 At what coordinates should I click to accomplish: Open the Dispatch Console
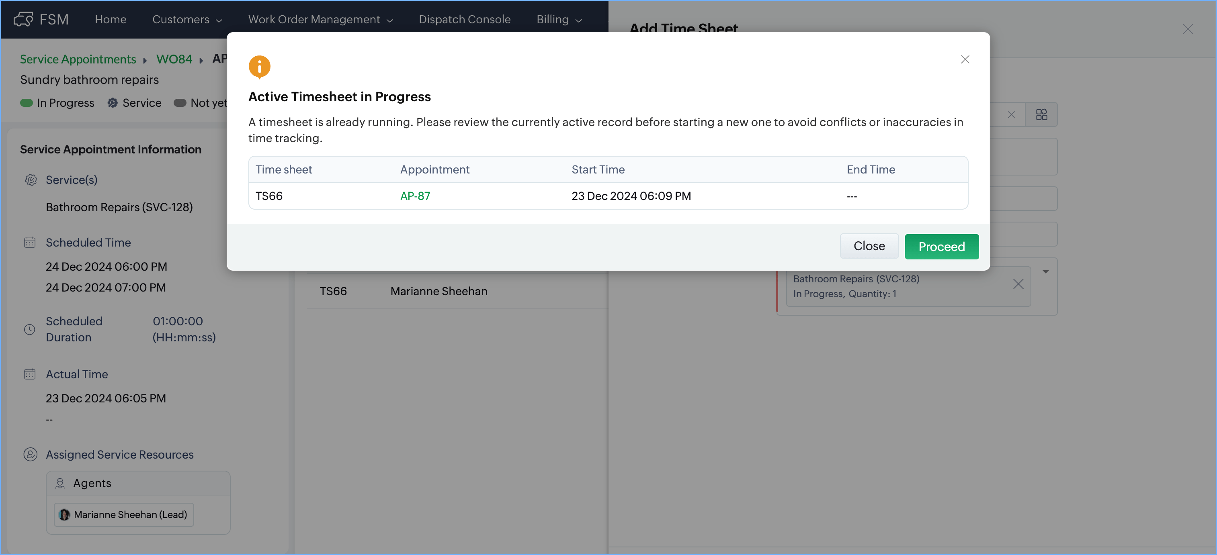(464, 19)
